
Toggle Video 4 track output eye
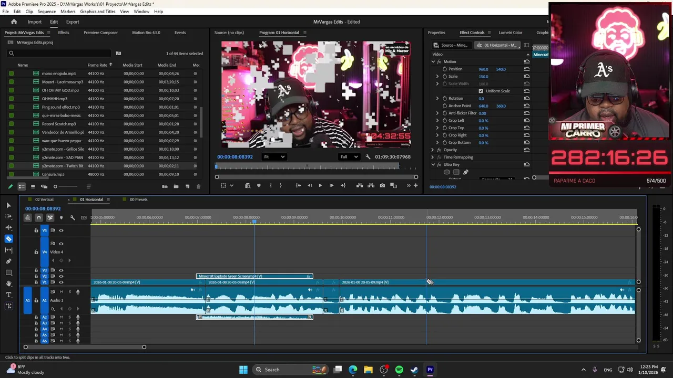61,244
